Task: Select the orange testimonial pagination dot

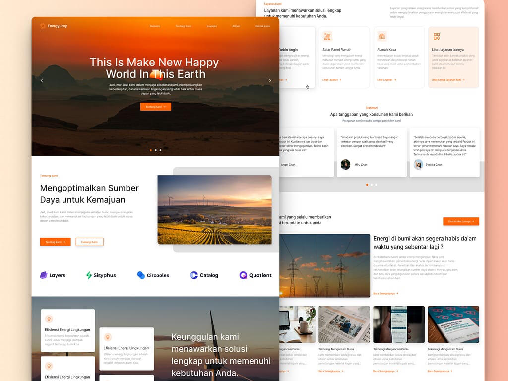Action: (367, 185)
